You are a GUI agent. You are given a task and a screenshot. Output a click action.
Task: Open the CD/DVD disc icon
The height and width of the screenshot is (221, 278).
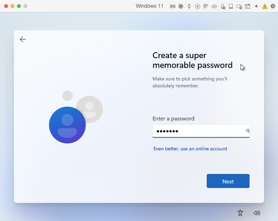click(x=198, y=6)
